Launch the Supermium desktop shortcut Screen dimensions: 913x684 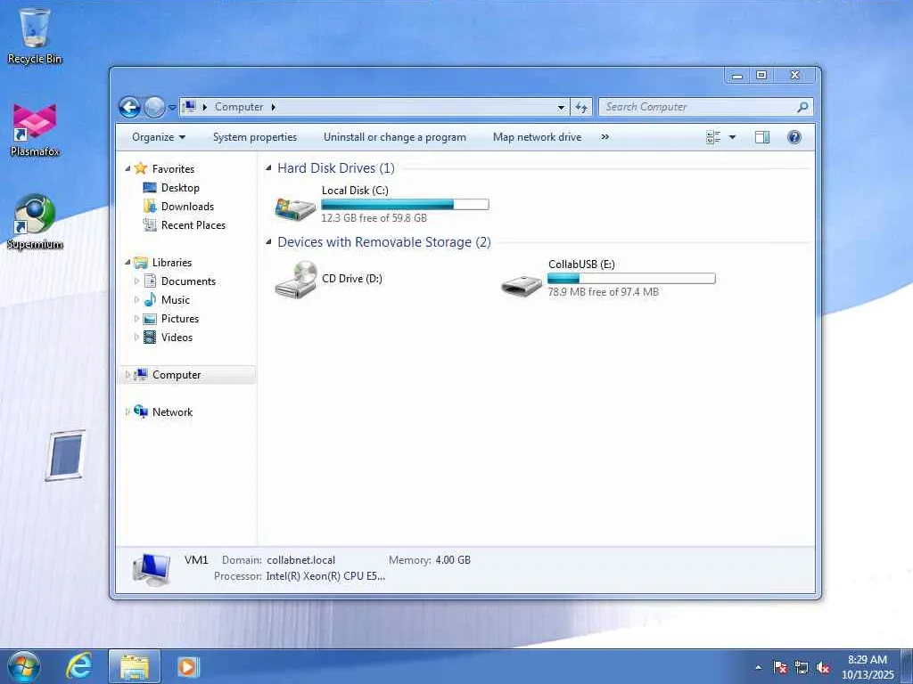click(35, 222)
